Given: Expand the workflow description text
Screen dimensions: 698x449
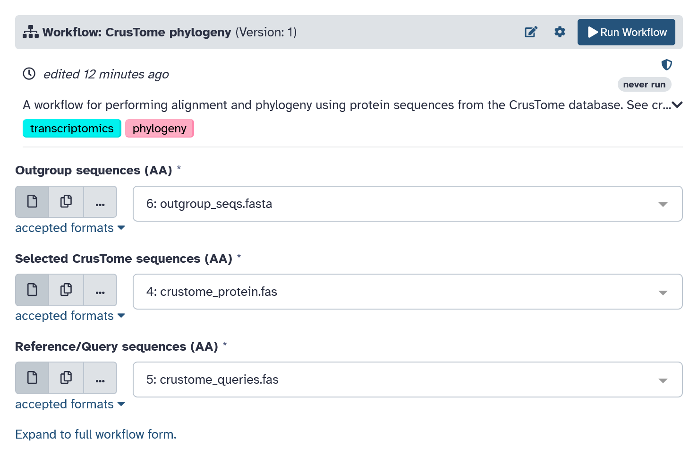Looking at the screenshot, I should coord(677,105).
